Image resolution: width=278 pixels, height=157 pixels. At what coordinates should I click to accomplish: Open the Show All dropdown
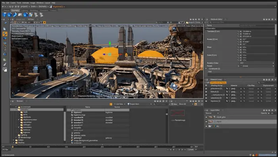point(186,104)
